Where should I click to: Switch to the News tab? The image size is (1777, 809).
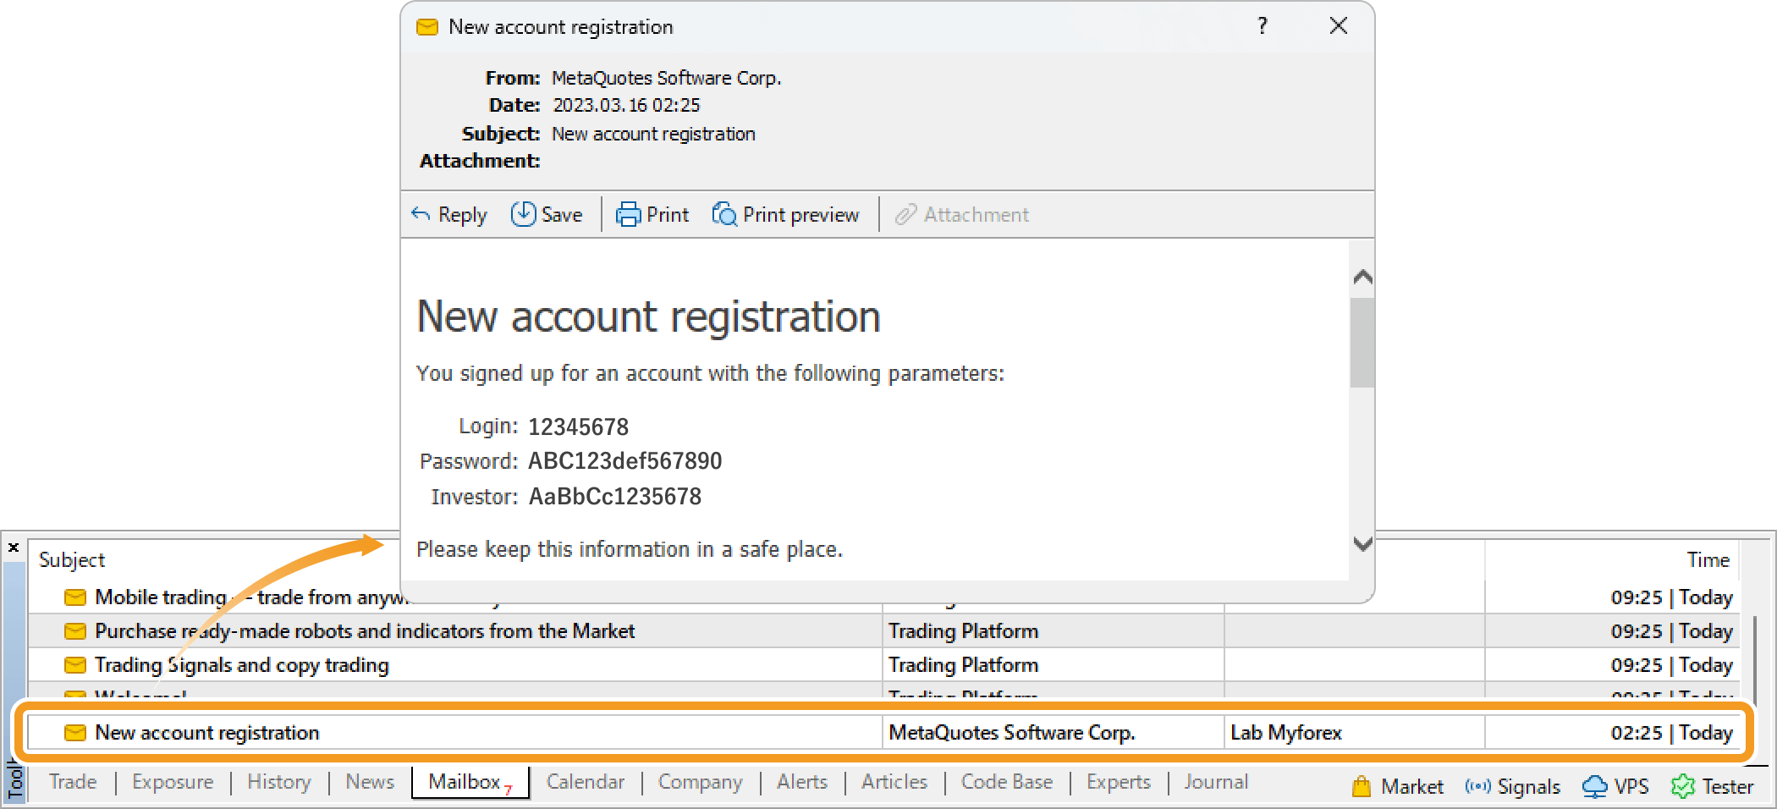tap(370, 782)
